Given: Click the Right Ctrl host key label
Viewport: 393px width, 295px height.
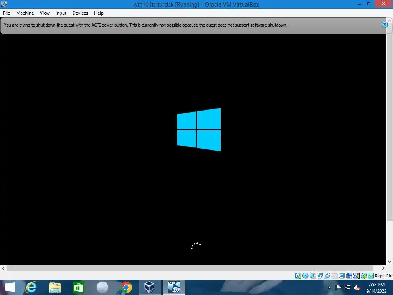Looking at the screenshot, I should (383, 276).
